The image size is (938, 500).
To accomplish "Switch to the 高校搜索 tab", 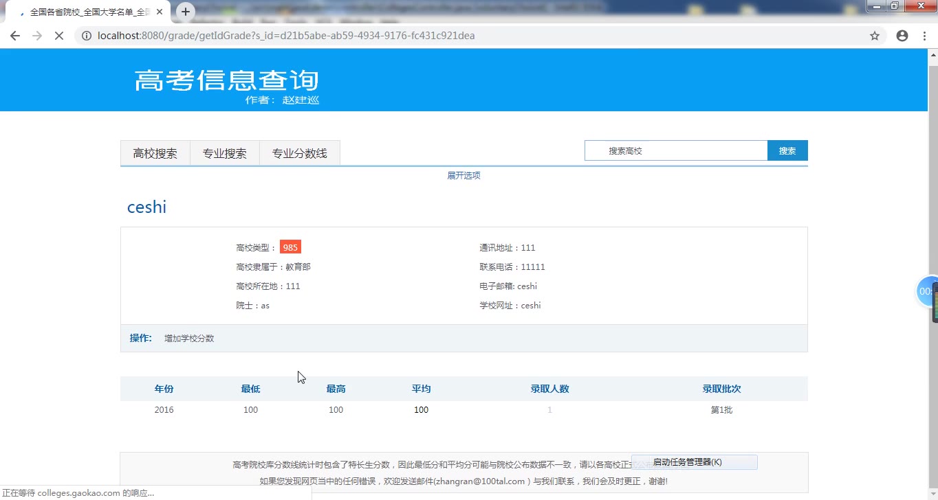I will [155, 153].
